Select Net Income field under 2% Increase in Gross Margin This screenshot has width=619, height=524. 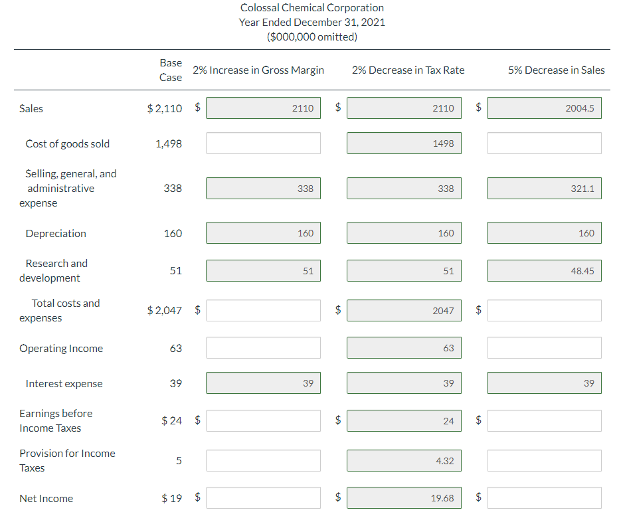263,498
